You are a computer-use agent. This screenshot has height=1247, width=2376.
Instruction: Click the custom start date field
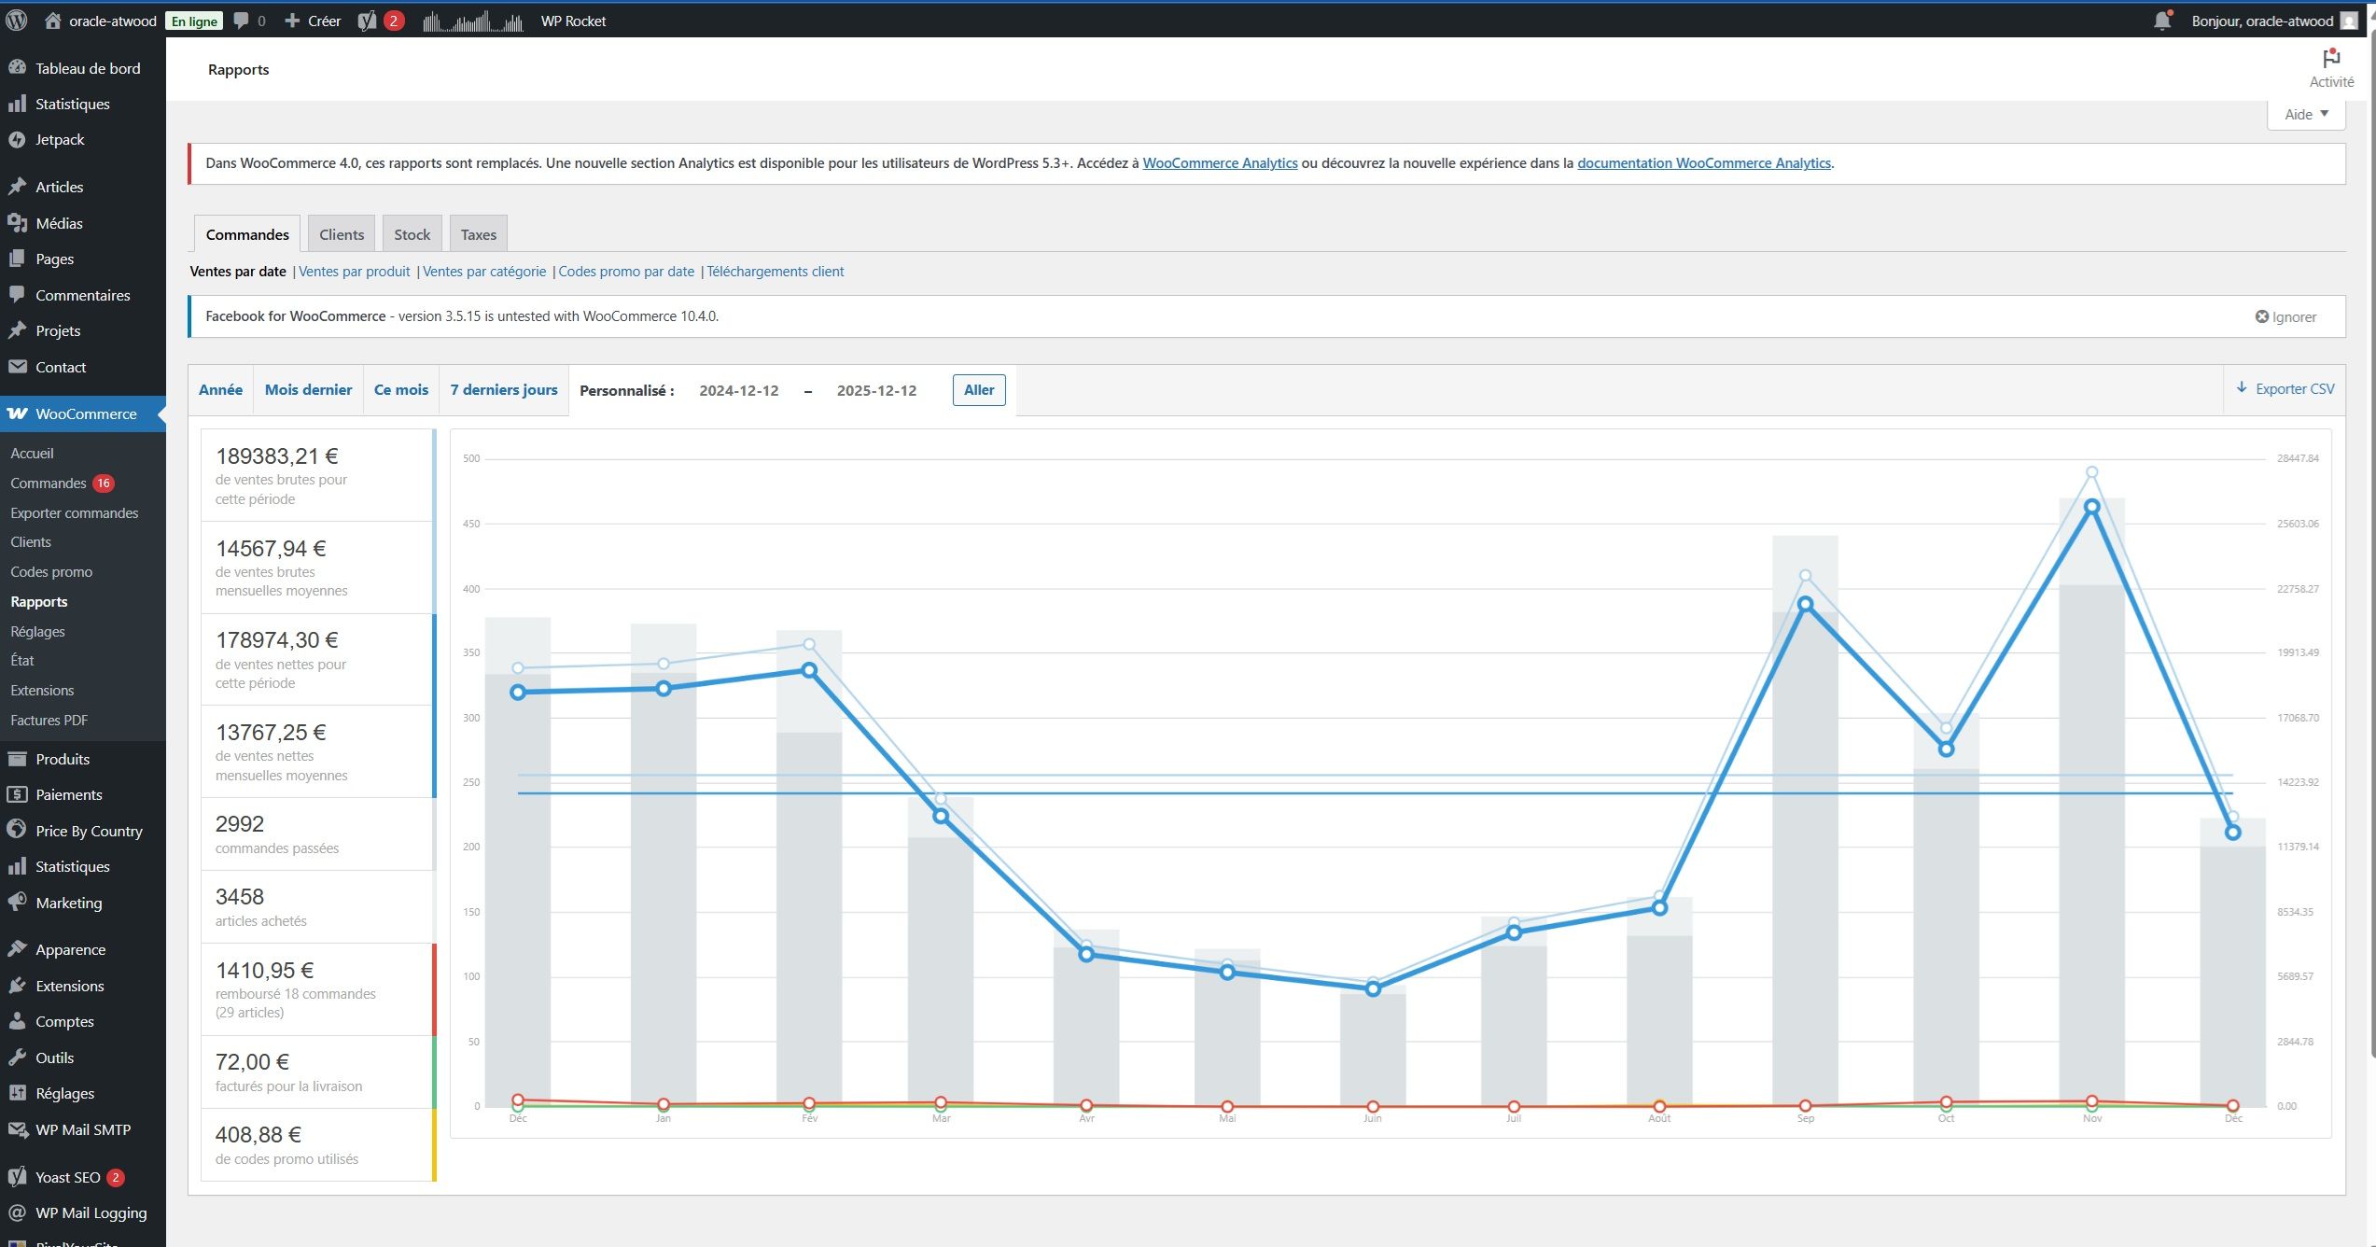(x=738, y=391)
